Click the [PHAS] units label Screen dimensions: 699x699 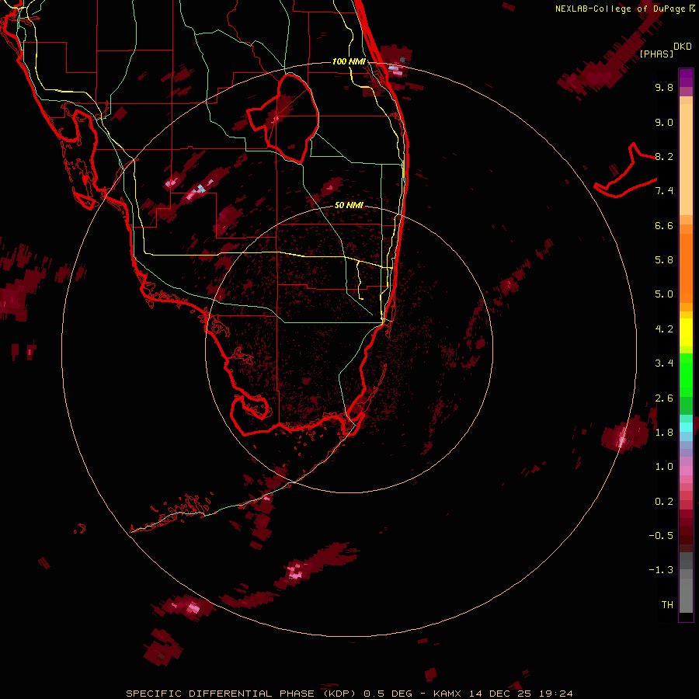click(x=656, y=54)
